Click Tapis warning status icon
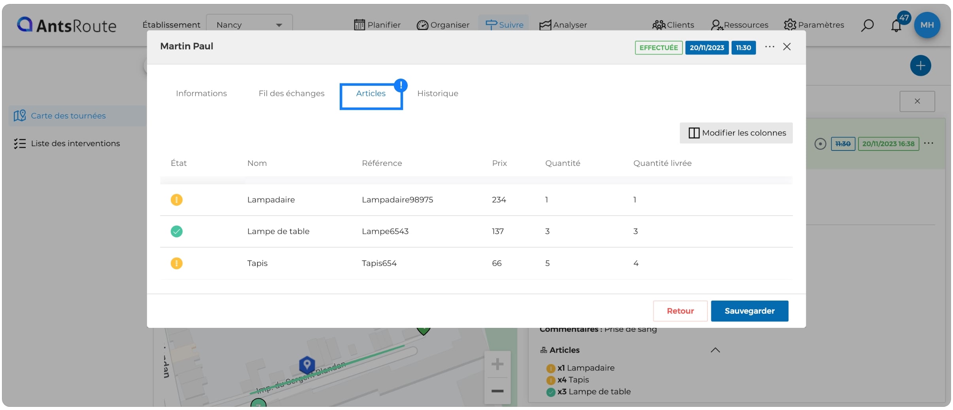This screenshot has width=953, height=410. point(176,263)
